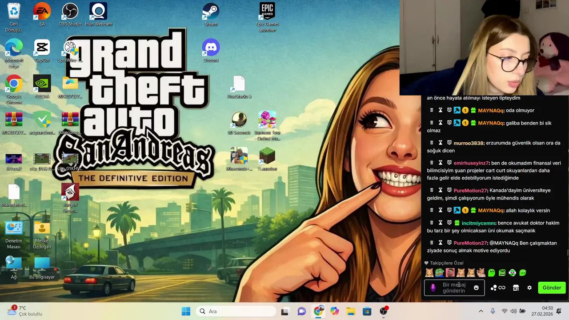Select the adguardInst installer icon
Viewport: 569px width, 320px height.
[42, 123]
